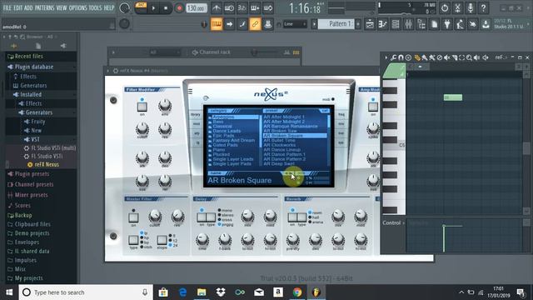Screen dimensions: 533x300
Task: Click the piano roll mute tool icon
Action: (447, 57)
